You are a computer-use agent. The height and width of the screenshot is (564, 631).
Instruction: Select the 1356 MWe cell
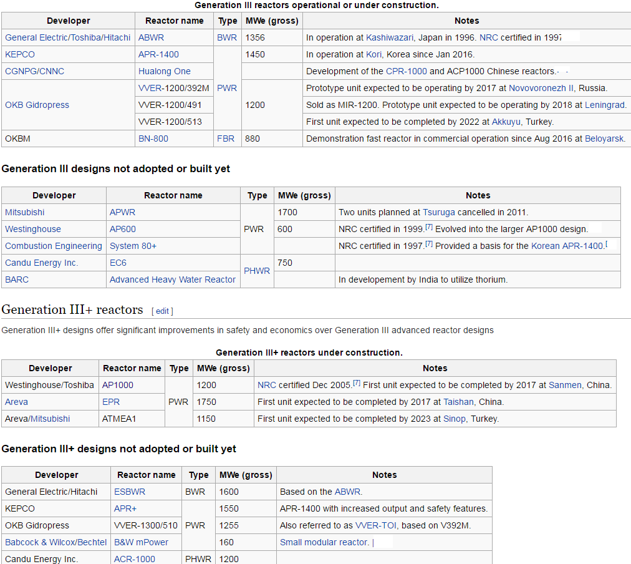[x=272, y=37]
